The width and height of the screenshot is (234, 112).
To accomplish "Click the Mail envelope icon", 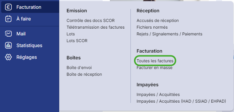I will click(x=8, y=34).
